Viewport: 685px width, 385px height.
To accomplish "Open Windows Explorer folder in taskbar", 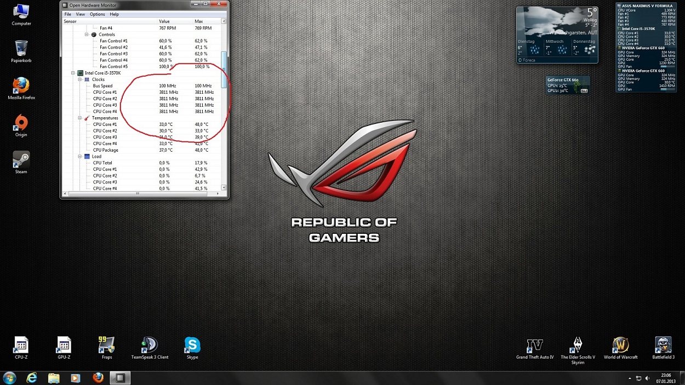I will pyautogui.click(x=54, y=378).
